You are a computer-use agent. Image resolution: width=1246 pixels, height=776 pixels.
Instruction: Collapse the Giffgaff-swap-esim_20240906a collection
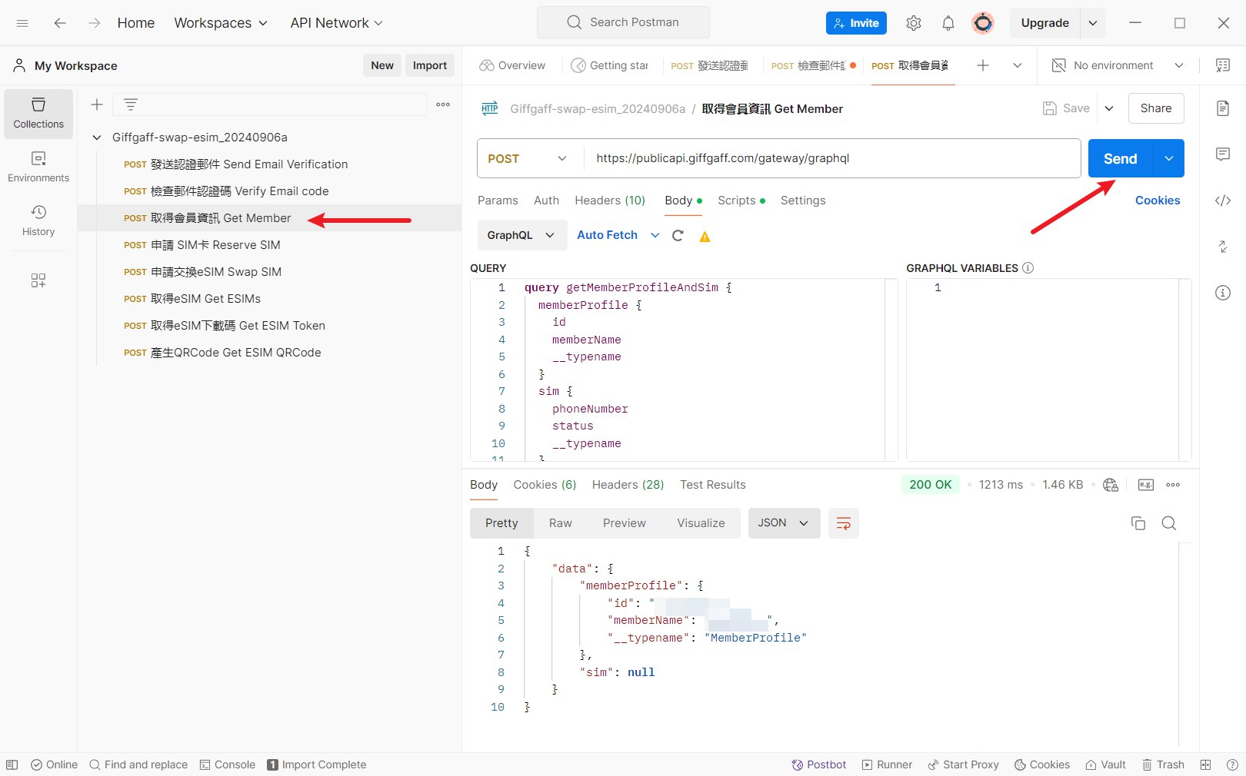(97, 138)
